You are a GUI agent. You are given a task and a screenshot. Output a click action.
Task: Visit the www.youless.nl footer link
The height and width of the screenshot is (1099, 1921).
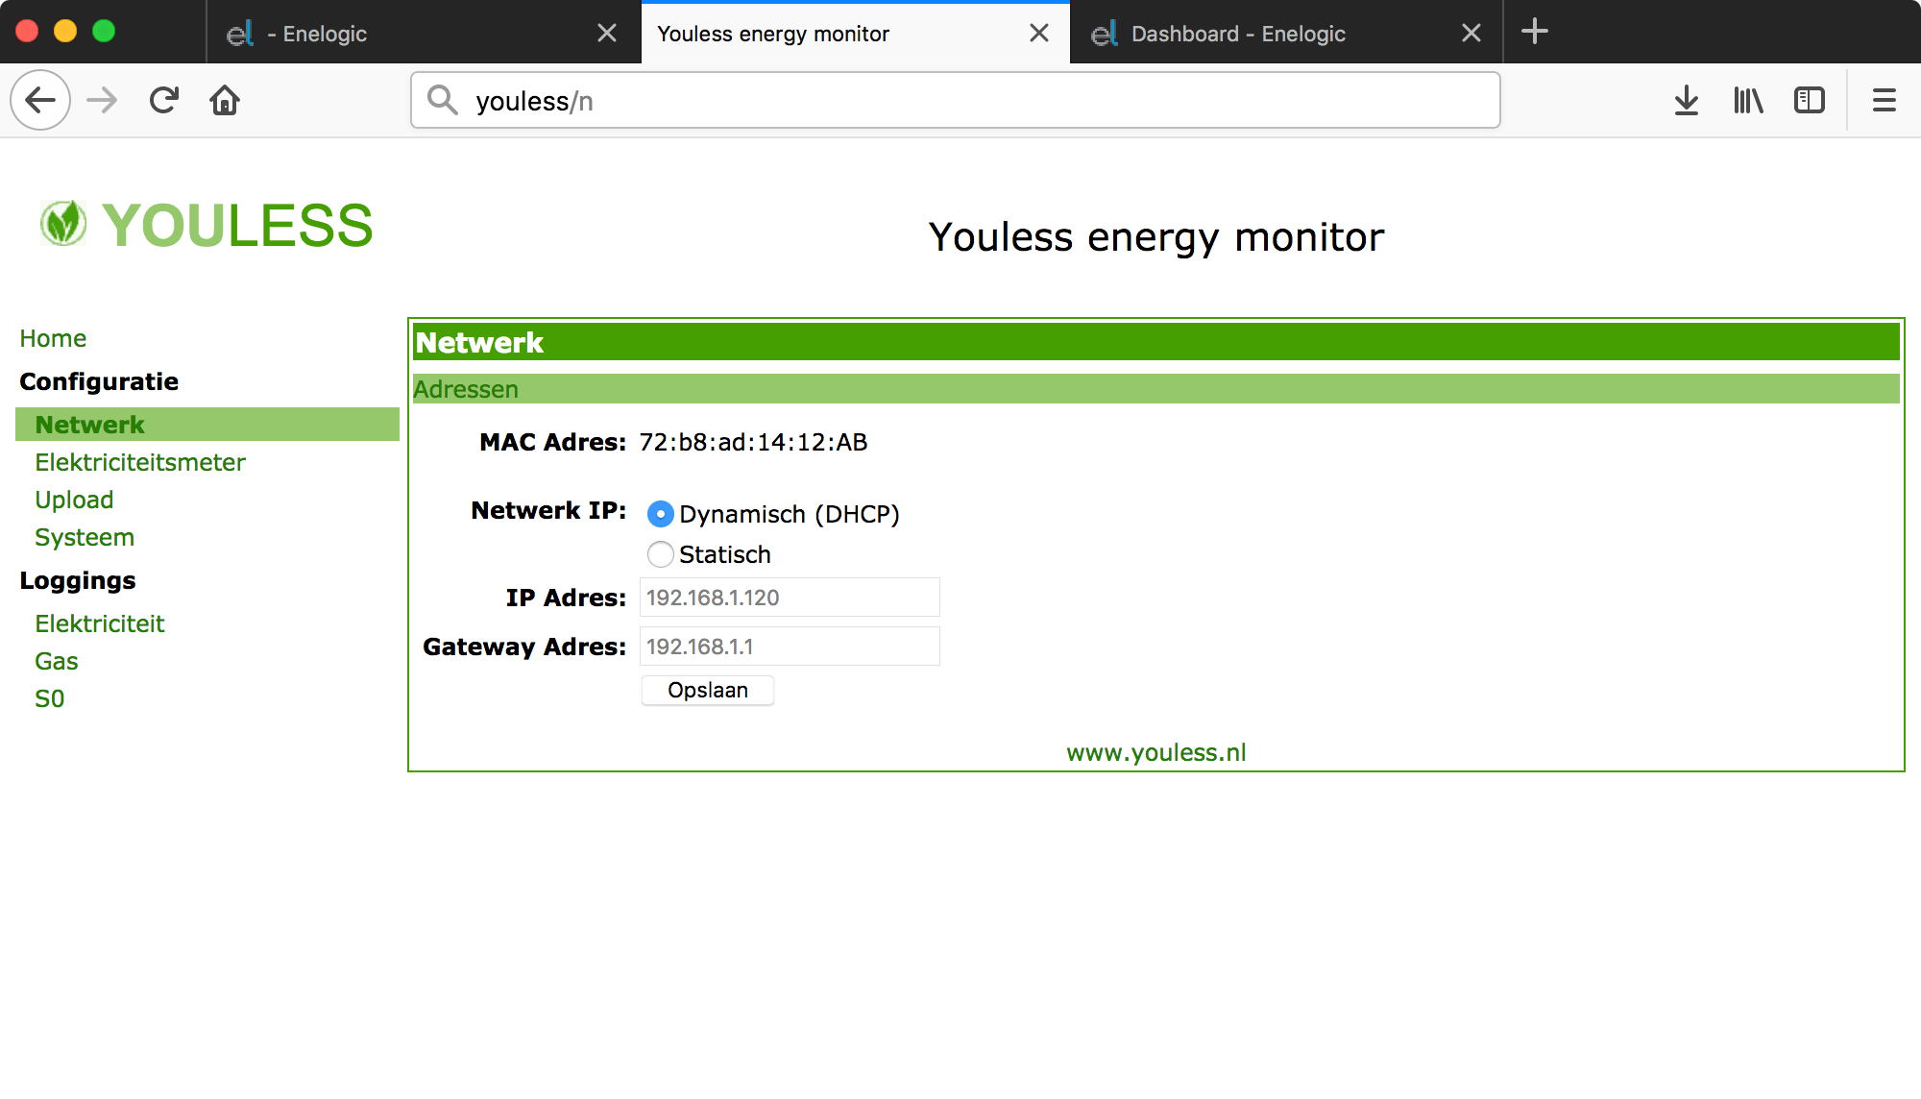tap(1156, 752)
